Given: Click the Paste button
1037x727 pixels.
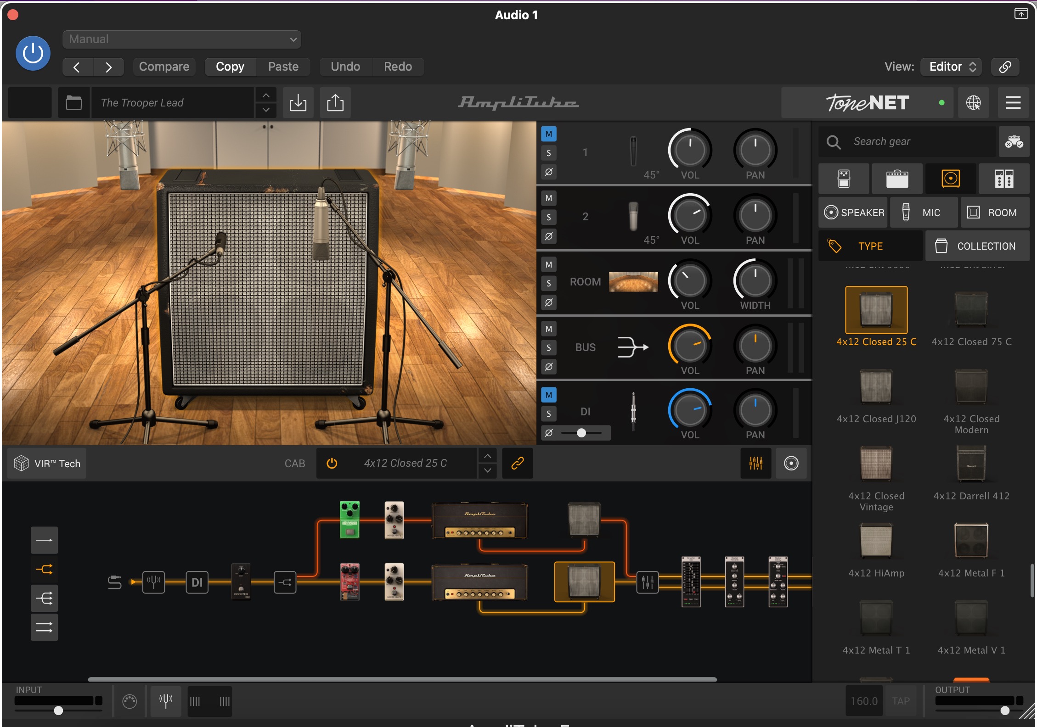Looking at the screenshot, I should [x=283, y=67].
